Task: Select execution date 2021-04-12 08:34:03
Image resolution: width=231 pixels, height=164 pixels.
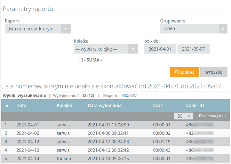Action: 108,142
